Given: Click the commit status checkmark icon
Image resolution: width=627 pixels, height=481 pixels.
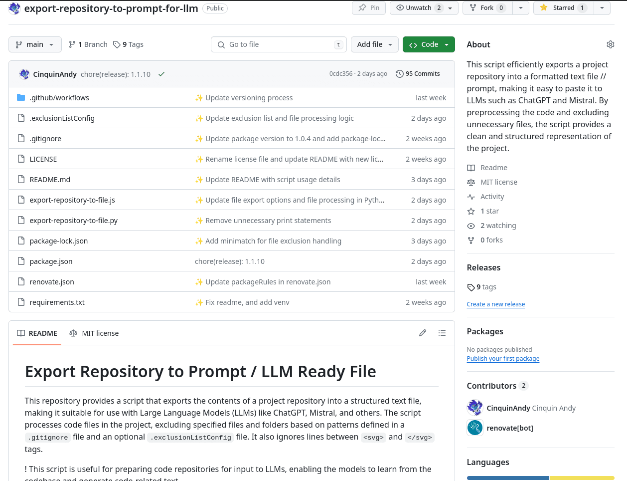Looking at the screenshot, I should pyautogui.click(x=161, y=74).
